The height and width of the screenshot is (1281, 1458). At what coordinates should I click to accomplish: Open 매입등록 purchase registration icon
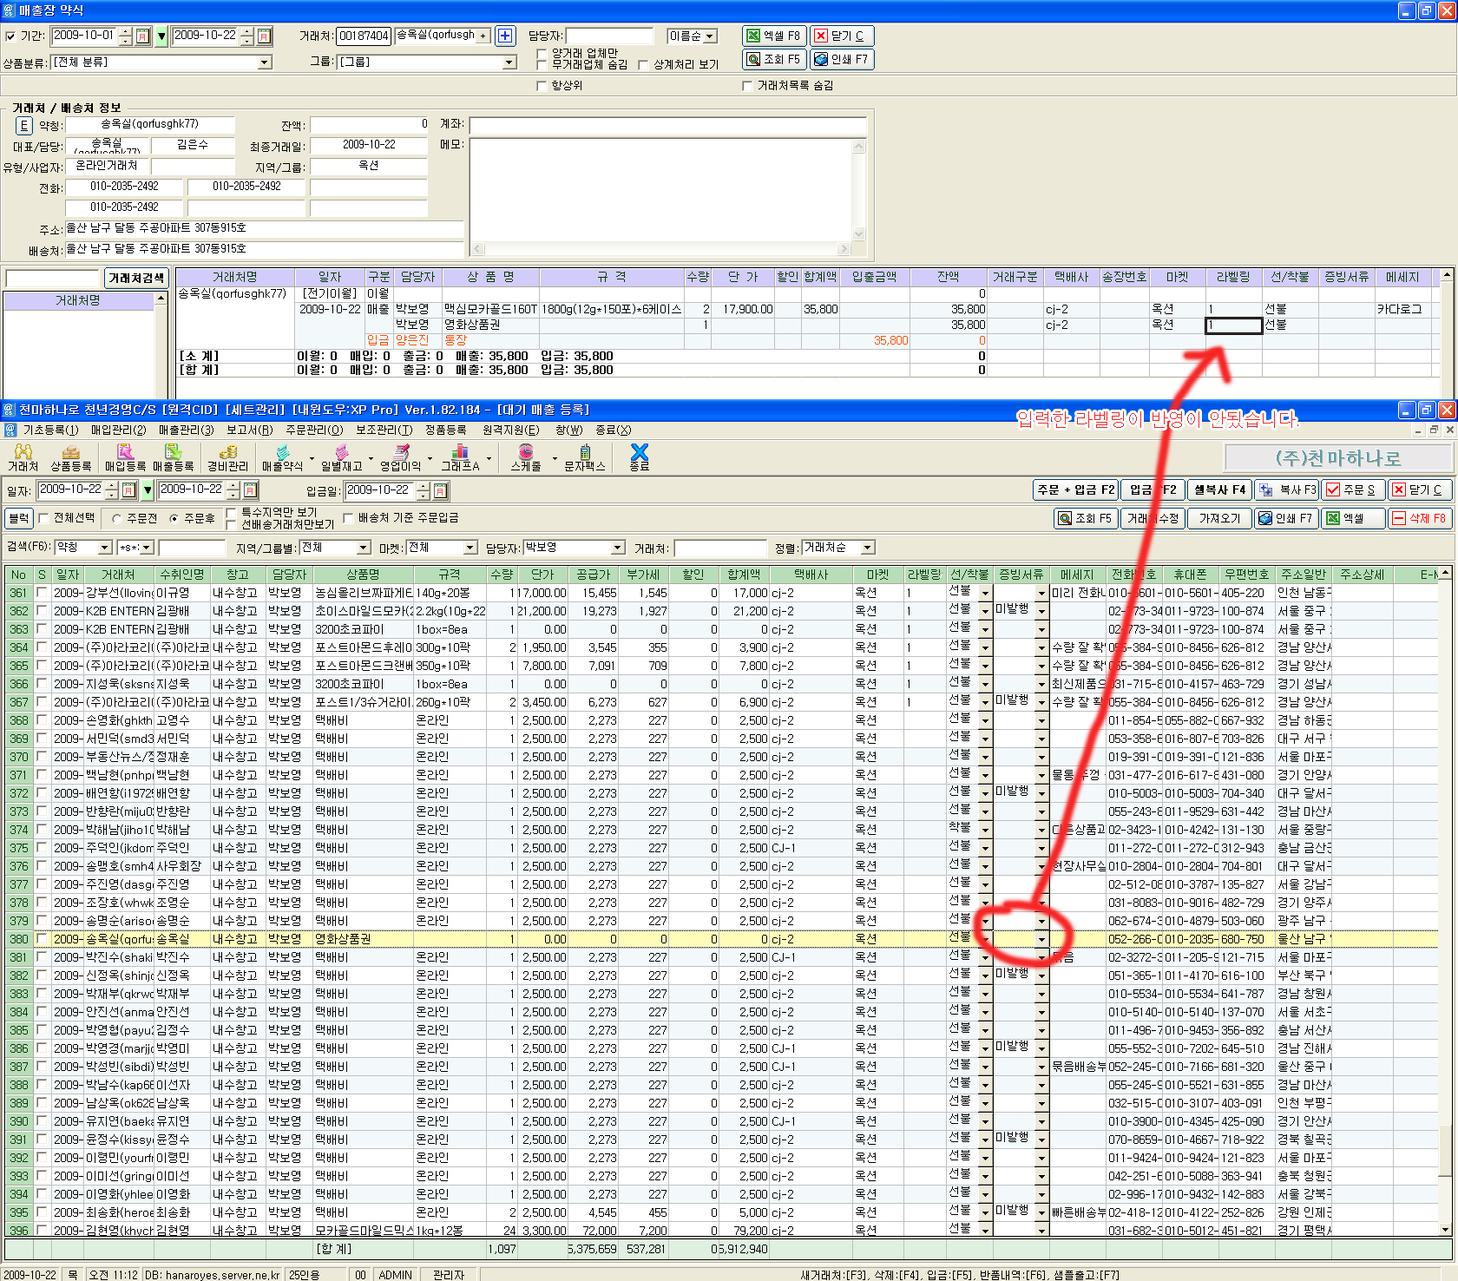pyautogui.click(x=126, y=457)
